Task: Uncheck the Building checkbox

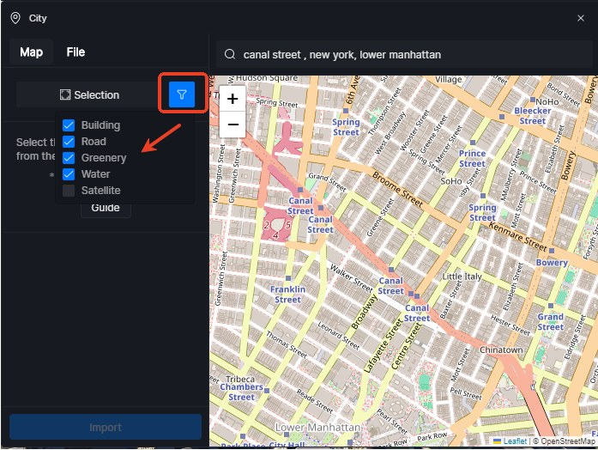Action: tap(69, 125)
